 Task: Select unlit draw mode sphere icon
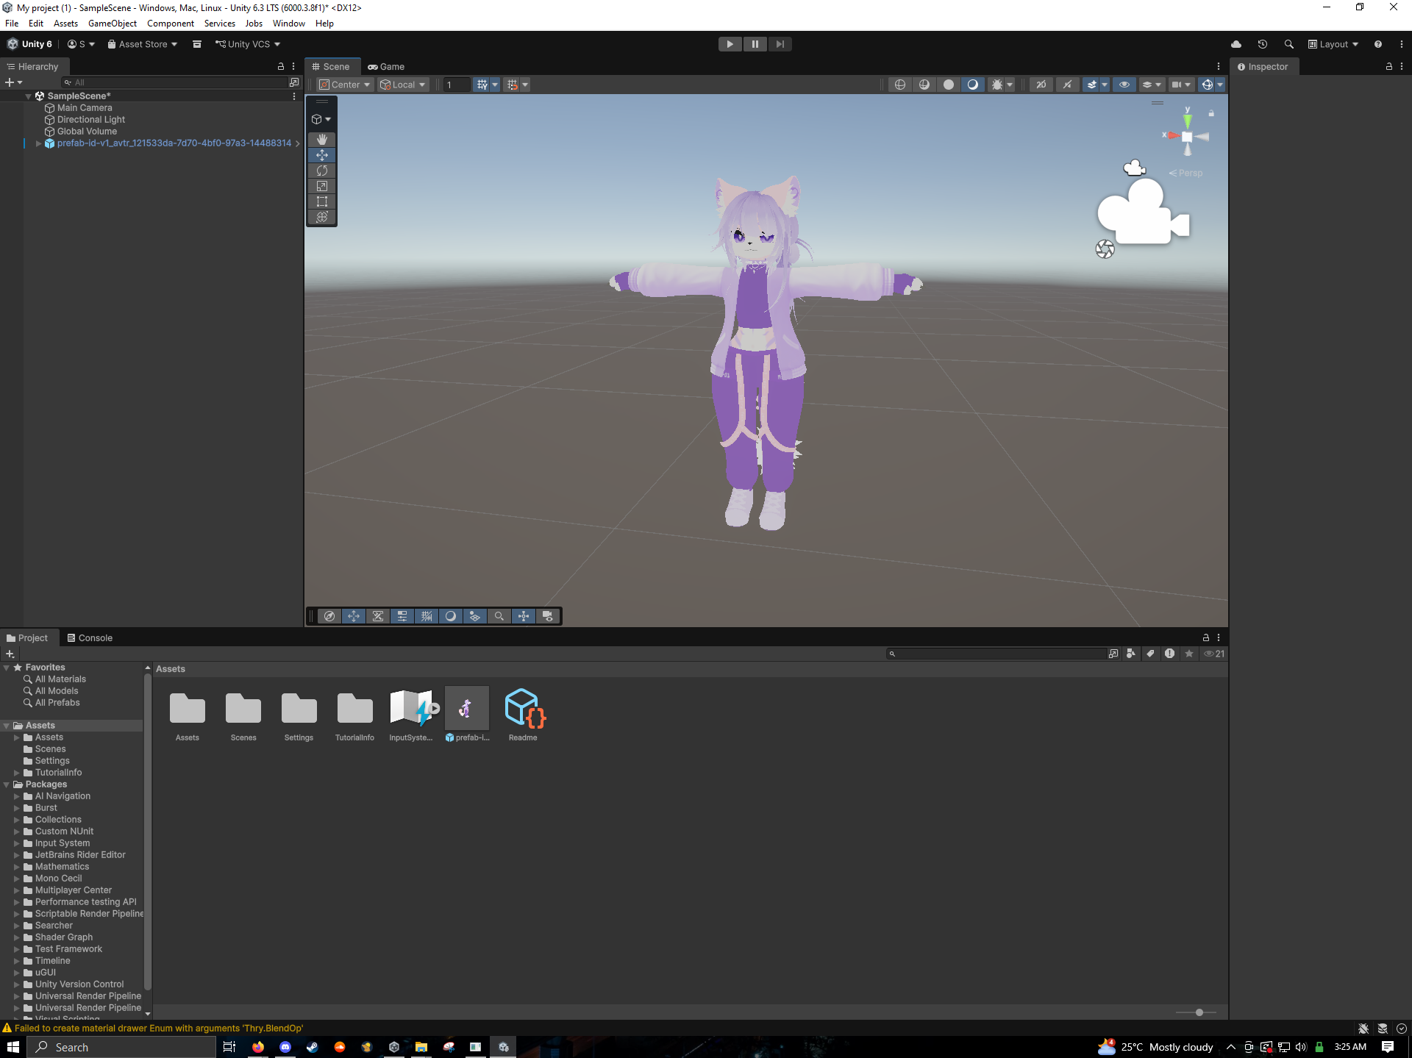tap(949, 85)
